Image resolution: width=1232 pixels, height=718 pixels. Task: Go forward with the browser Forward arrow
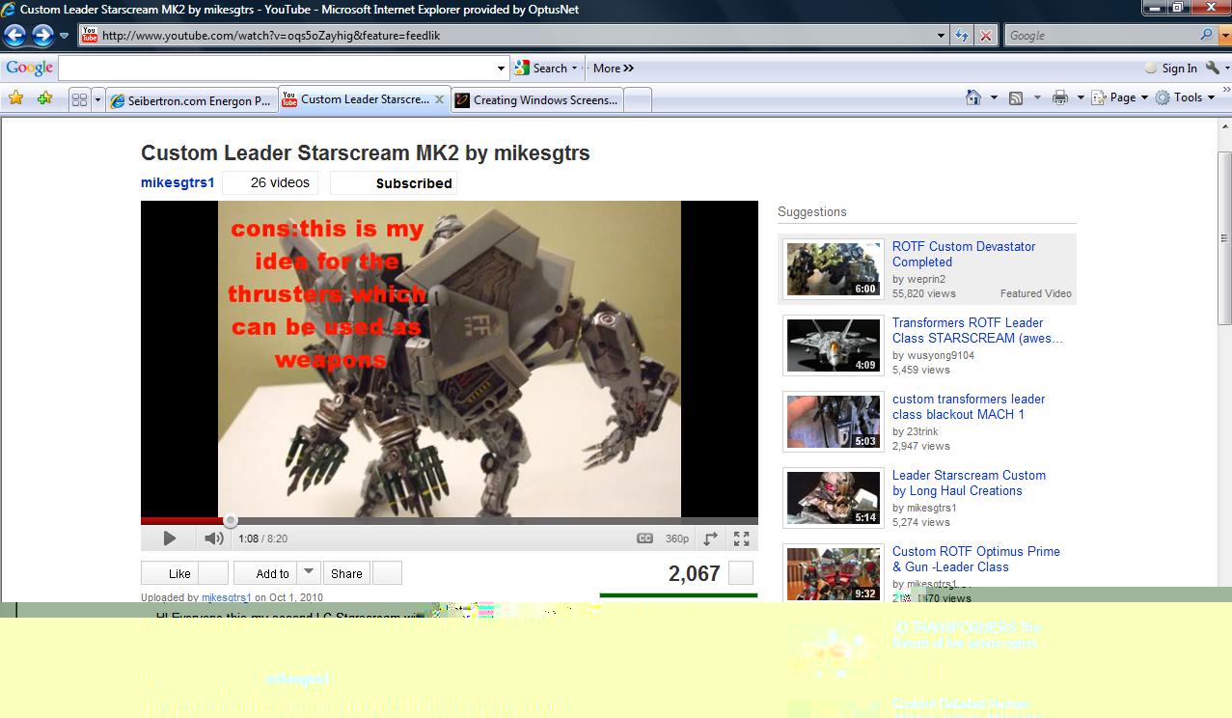coord(42,36)
